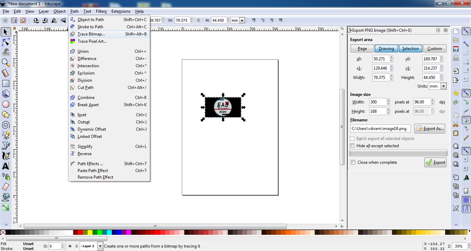Click the New document icon in right toolbar
The width and height of the screenshot is (471, 251).
coord(456,31)
